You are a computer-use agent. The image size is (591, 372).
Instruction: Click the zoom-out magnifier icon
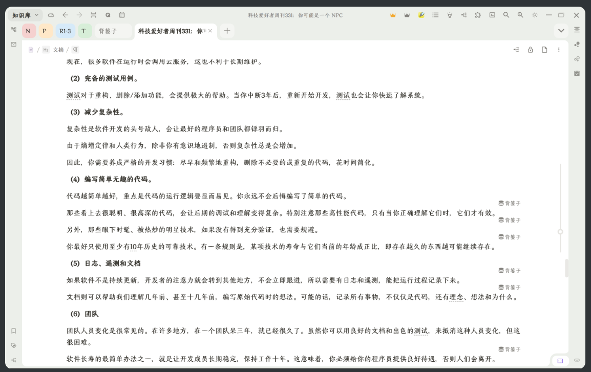pyautogui.click(x=520, y=15)
